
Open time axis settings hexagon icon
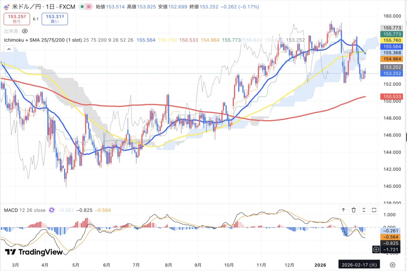[x=392, y=265]
